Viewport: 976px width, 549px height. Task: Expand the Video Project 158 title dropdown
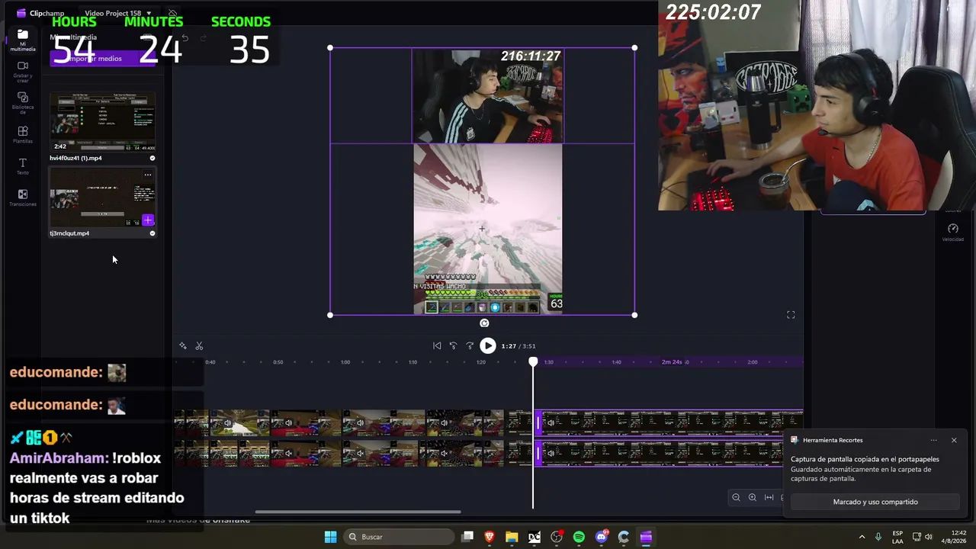click(117, 13)
